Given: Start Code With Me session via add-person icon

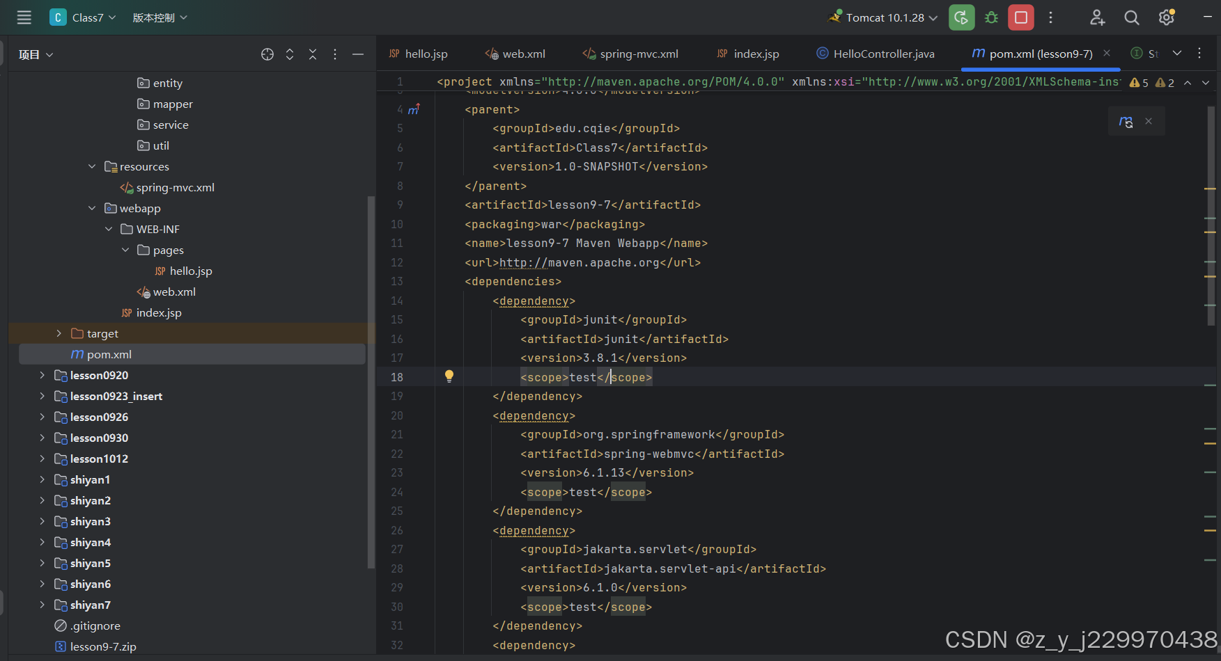Looking at the screenshot, I should point(1097,17).
